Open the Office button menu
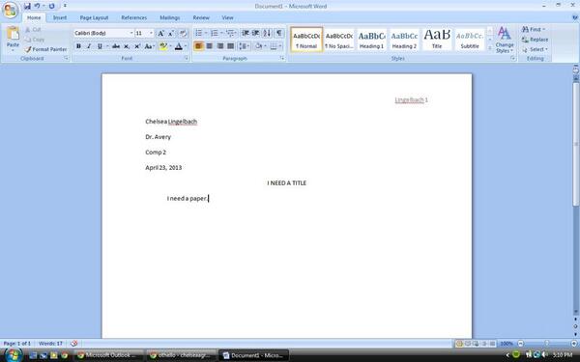 click(10, 10)
